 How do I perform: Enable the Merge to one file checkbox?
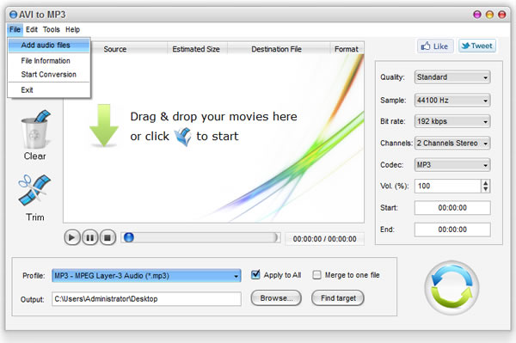(316, 275)
